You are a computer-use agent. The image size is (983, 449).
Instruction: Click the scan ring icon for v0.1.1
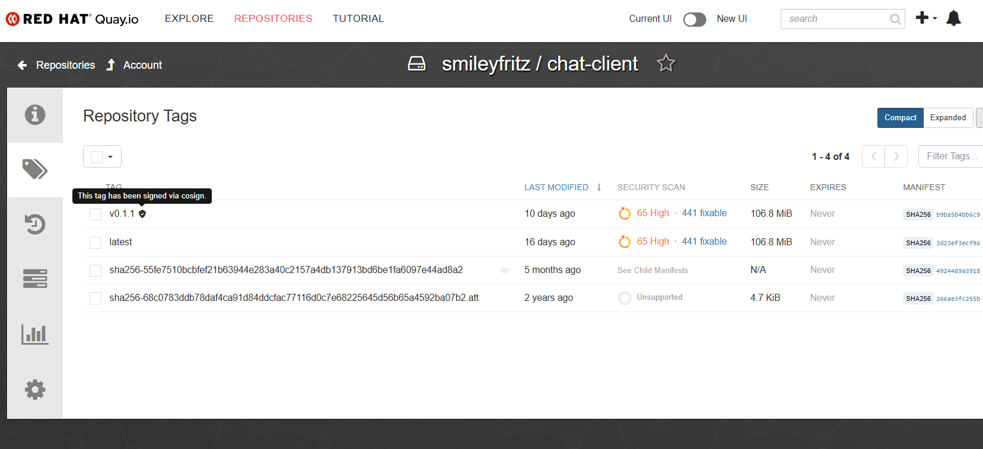point(625,213)
